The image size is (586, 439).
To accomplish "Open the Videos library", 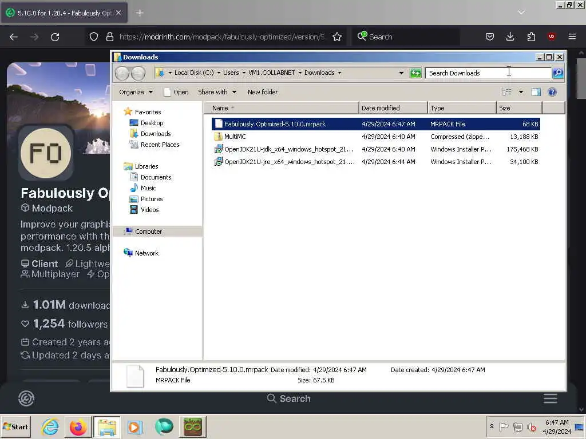I will [x=149, y=209].
